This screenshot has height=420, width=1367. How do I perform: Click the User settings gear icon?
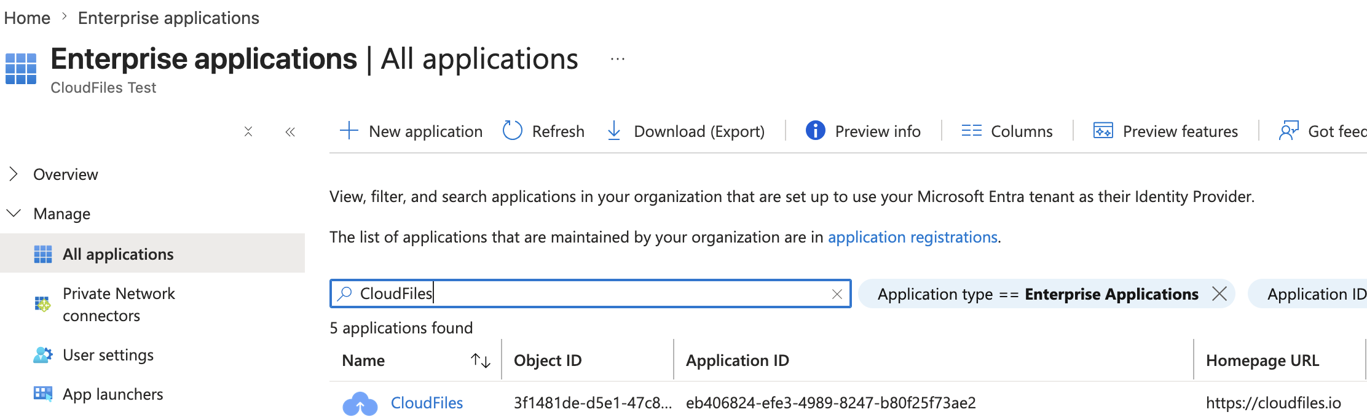tap(43, 355)
